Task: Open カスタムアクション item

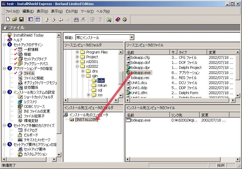Action: coord(35,154)
